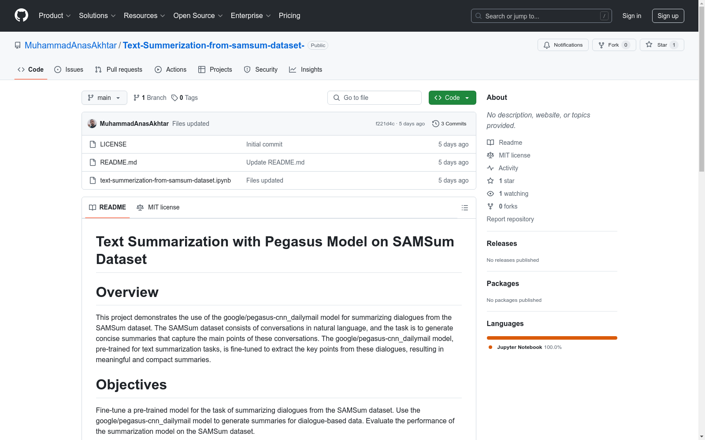705x440 pixels.
Task: Switch to the Issues tab
Action: [x=69, y=70]
